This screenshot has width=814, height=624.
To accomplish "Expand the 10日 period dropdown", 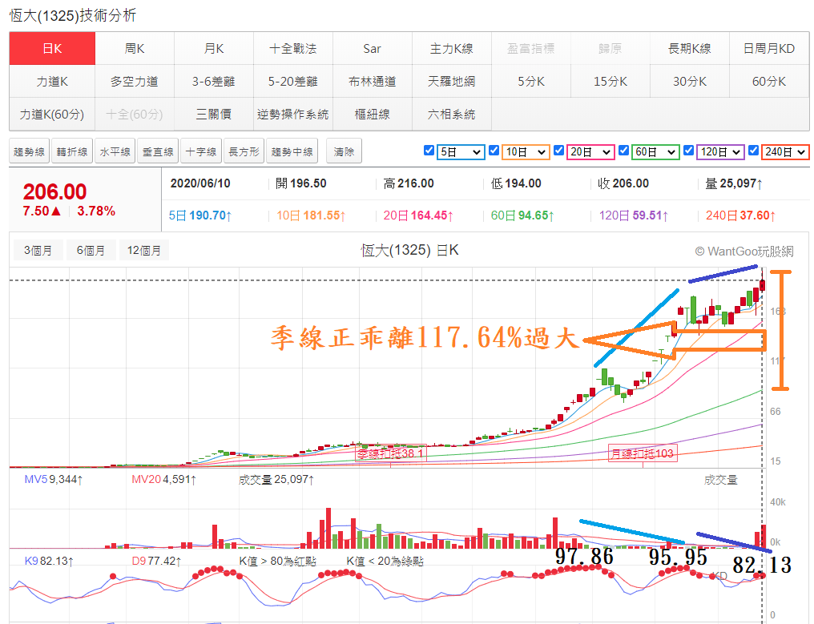I will (x=526, y=152).
